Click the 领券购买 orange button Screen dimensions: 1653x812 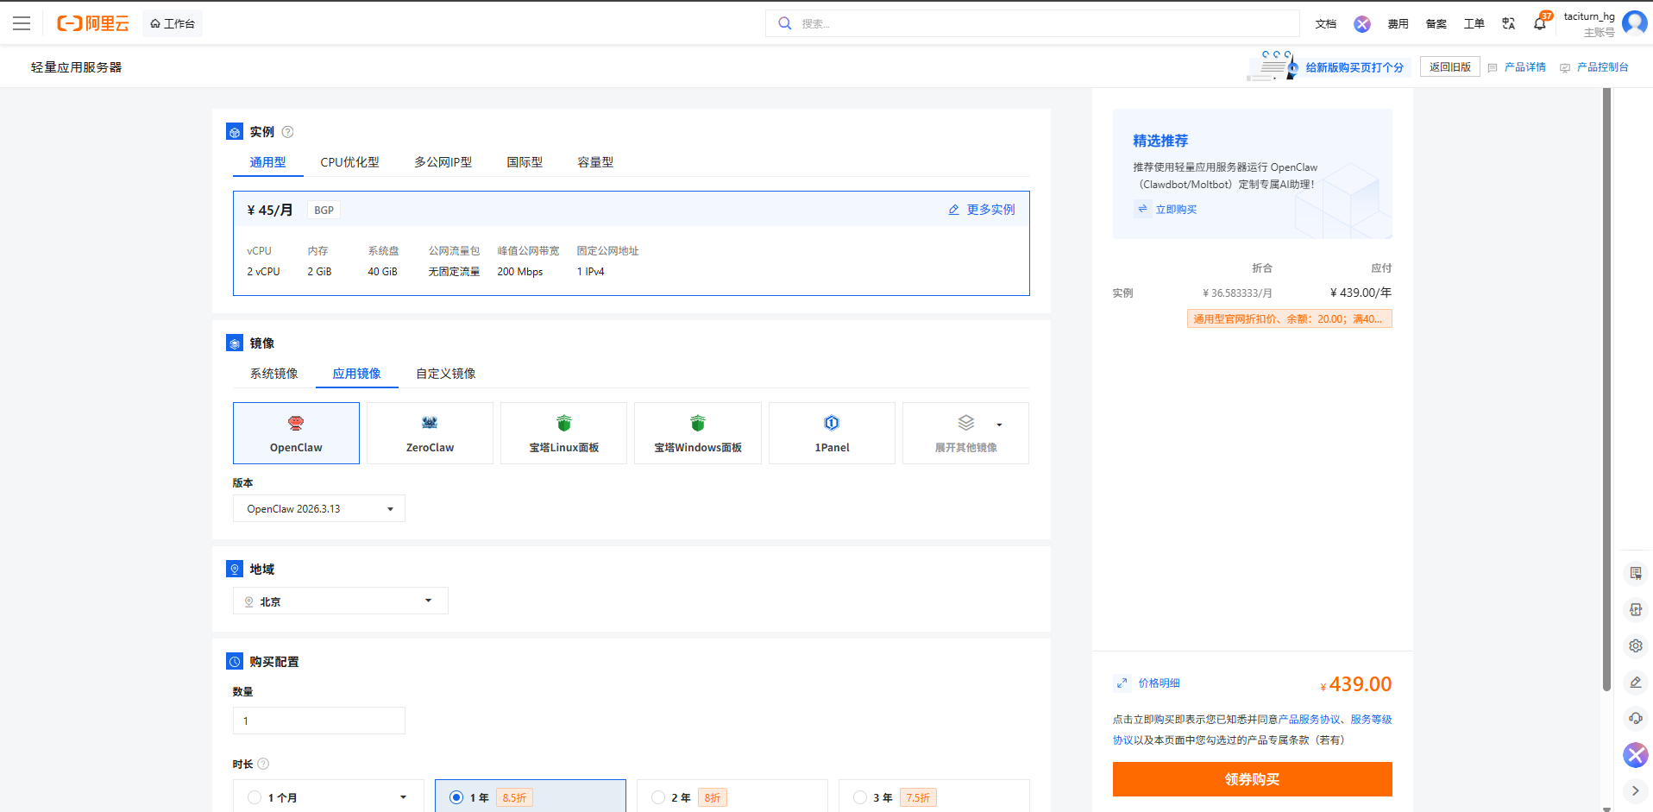click(1252, 779)
